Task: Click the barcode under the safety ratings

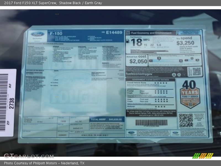Action: pyautogui.click(x=151, y=122)
